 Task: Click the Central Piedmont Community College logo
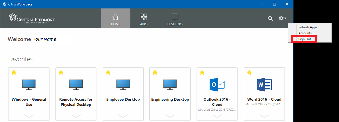(x=32, y=18)
